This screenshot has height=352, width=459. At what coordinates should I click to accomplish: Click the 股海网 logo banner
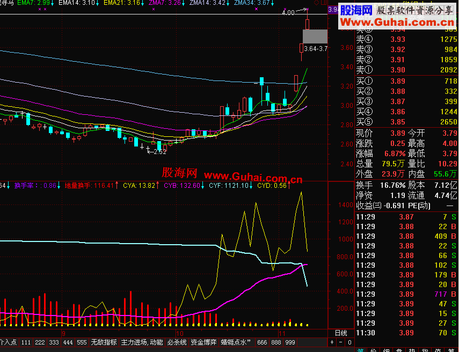[x=398, y=16]
